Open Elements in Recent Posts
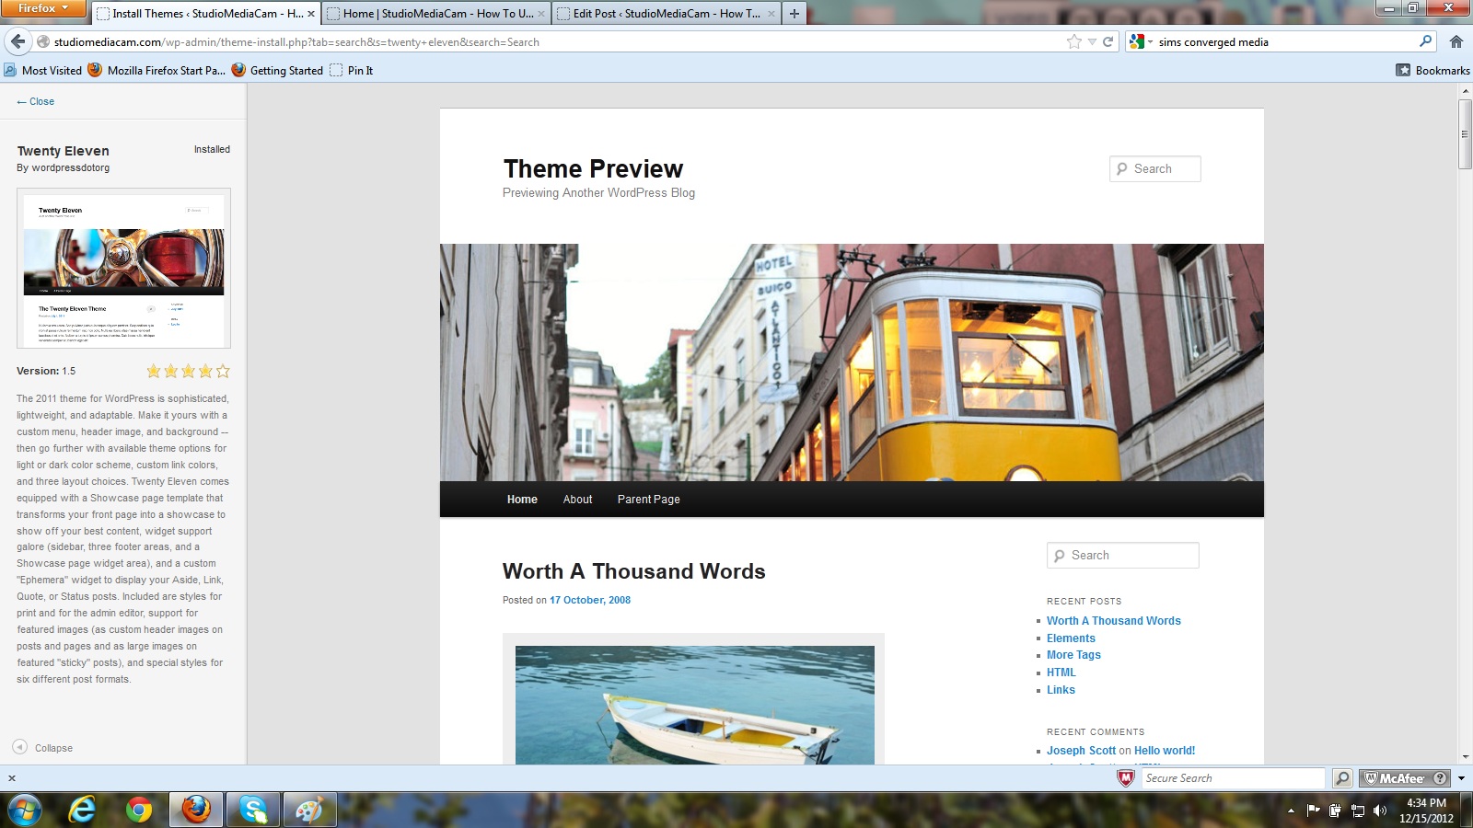 tap(1071, 638)
